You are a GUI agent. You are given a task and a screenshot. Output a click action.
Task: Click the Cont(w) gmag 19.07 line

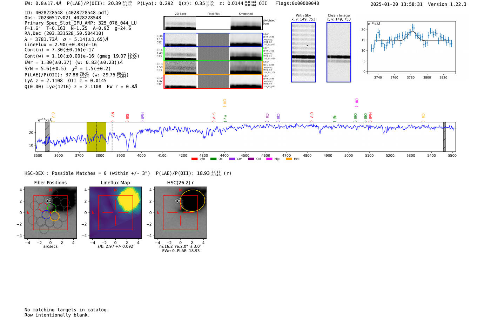coord(82,56)
